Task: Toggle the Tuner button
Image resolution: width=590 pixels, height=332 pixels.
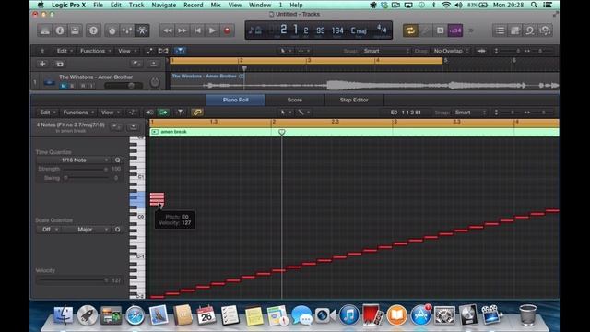Action: pos(425,30)
